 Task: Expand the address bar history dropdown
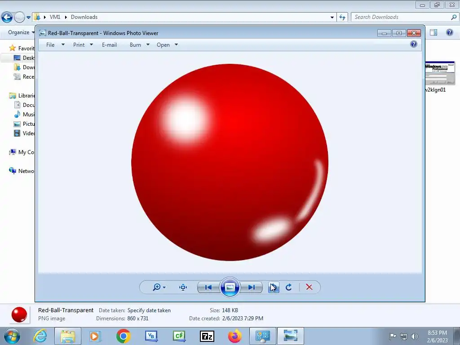point(332,18)
